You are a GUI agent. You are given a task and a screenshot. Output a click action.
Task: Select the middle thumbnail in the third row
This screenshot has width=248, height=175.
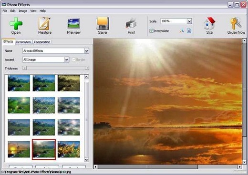[x=44, y=127]
